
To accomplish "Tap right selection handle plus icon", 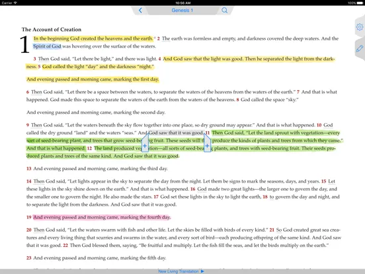I will click(207, 146).
